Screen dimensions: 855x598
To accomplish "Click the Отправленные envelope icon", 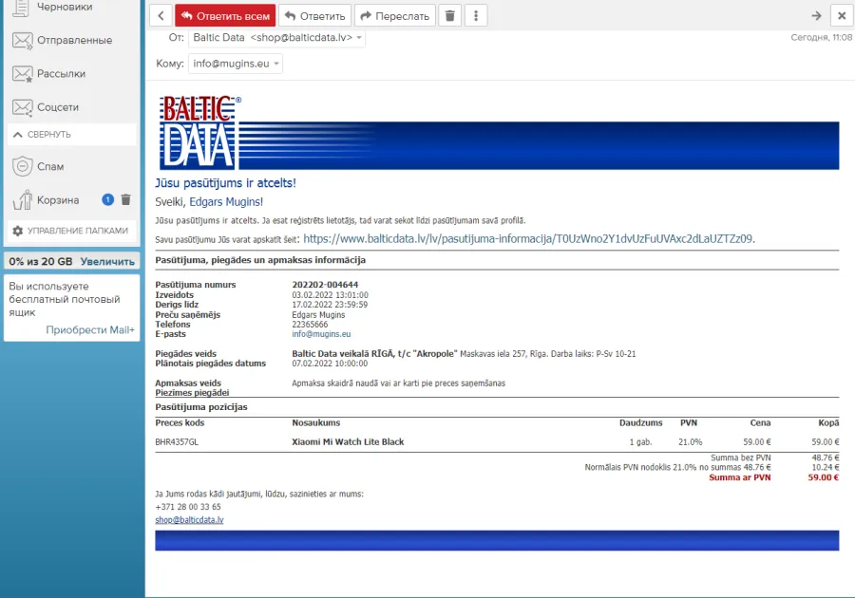I will (23, 40).
